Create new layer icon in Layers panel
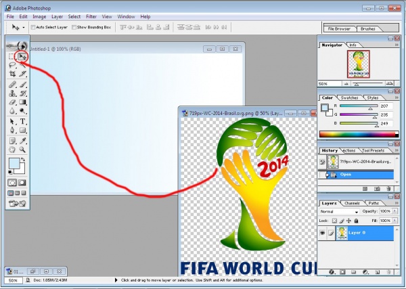 pos(378,272)
